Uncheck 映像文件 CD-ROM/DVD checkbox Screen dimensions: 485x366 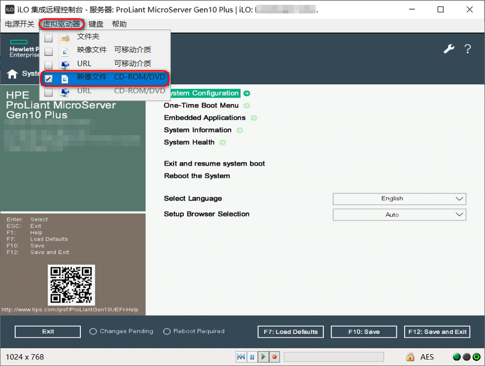(48, 79)
